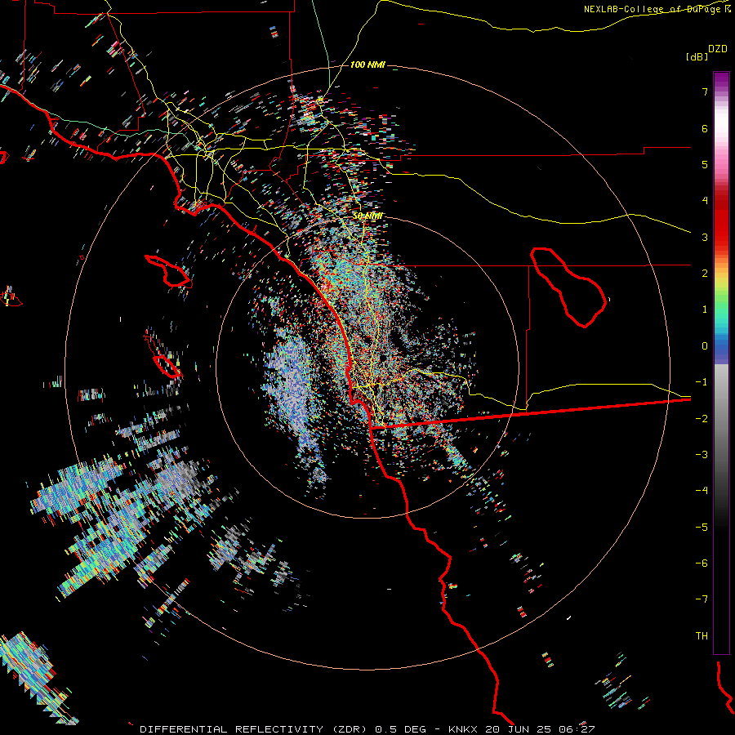This screenshot has height=735, width=735.
Task: Click the KNKX radar site identifier
Action: click(x=463, y=729)
